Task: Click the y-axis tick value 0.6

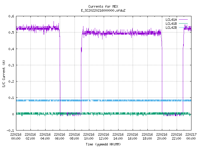Action: click(11, 16)
